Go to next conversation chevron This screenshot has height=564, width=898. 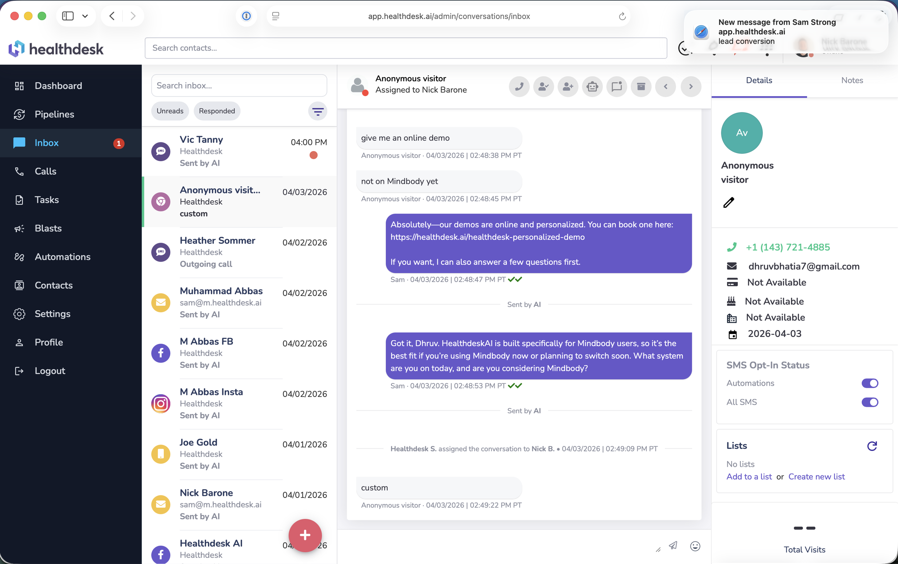pyautogui.click(x=690, y=87)
